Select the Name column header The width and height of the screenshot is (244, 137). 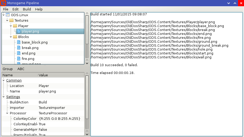(20, 75)
